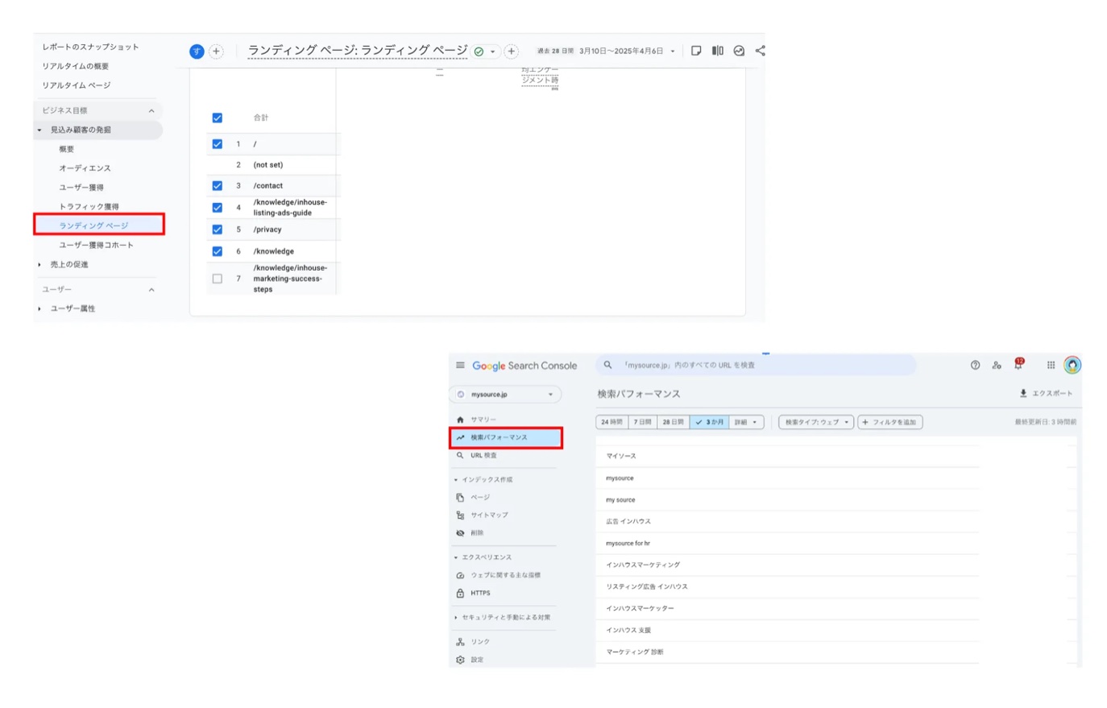Click the trend insights icon in Analytics
This screenshot has width=1107, height=708.
coord(739,51)
